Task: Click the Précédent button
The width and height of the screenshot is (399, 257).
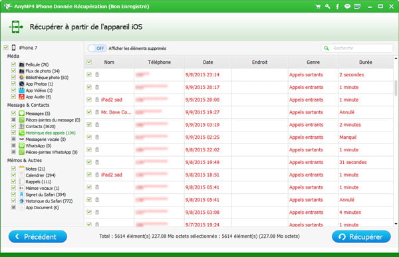Action: [38, 236]
